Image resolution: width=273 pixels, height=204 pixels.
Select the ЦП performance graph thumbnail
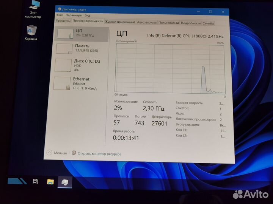click(x=64, y=35)
